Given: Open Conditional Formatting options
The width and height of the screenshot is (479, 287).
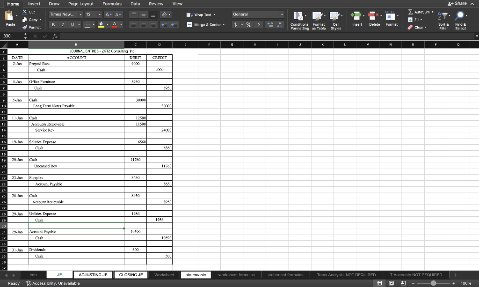Looking at the screenshot, I should [x=300, y=21].
